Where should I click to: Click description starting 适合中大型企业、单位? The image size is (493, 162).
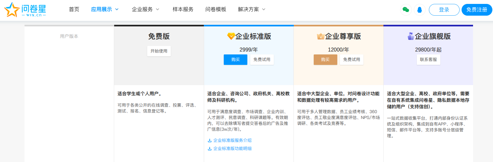(x=339, y=97)
